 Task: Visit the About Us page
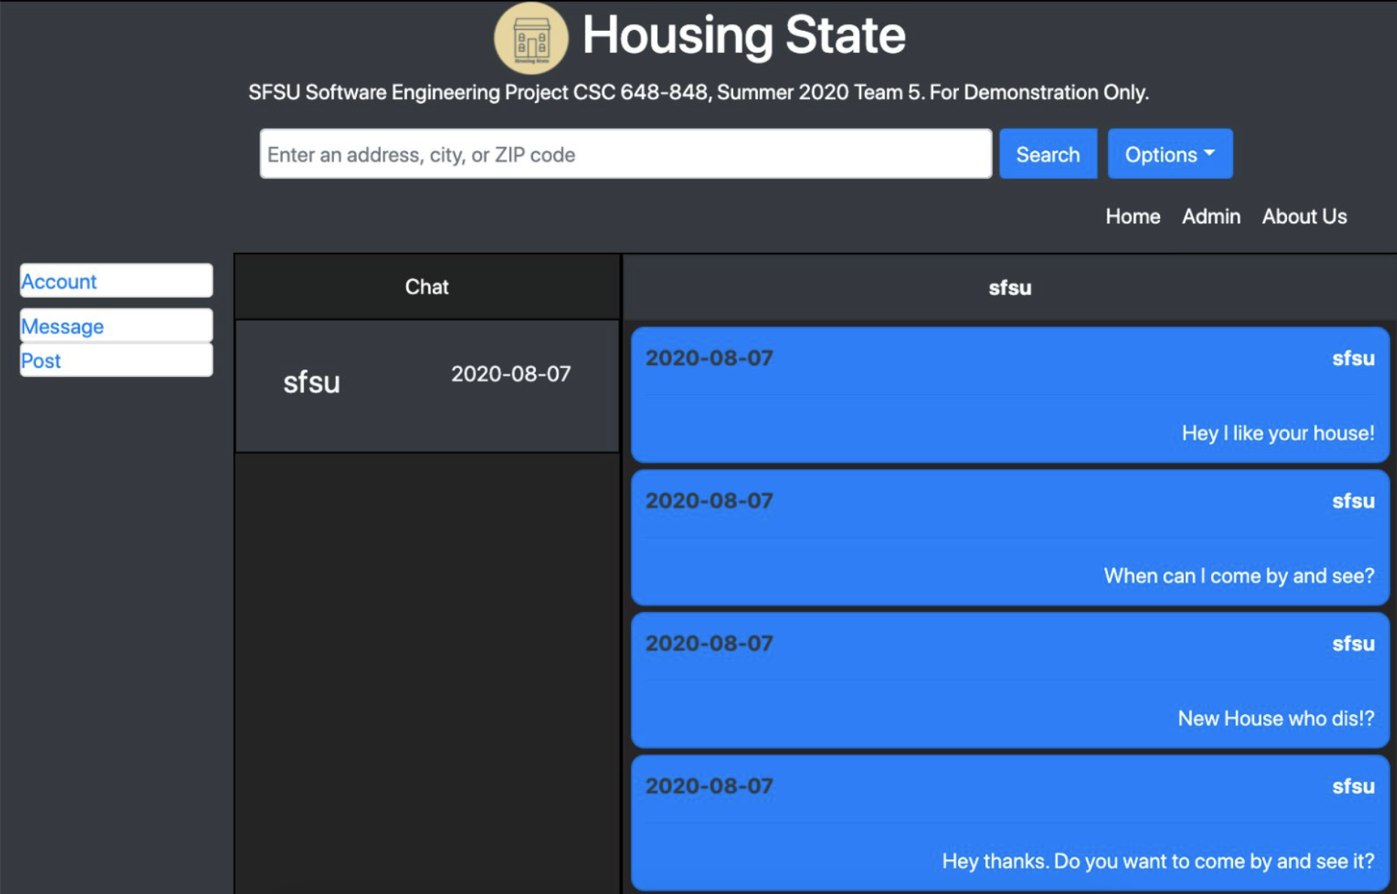(1304, 217)
